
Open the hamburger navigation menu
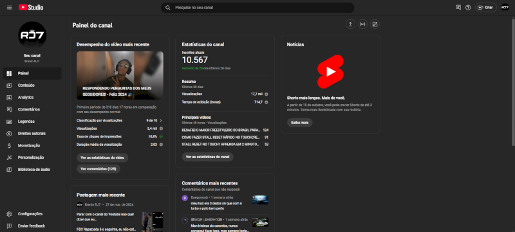[x=9, y=8]
